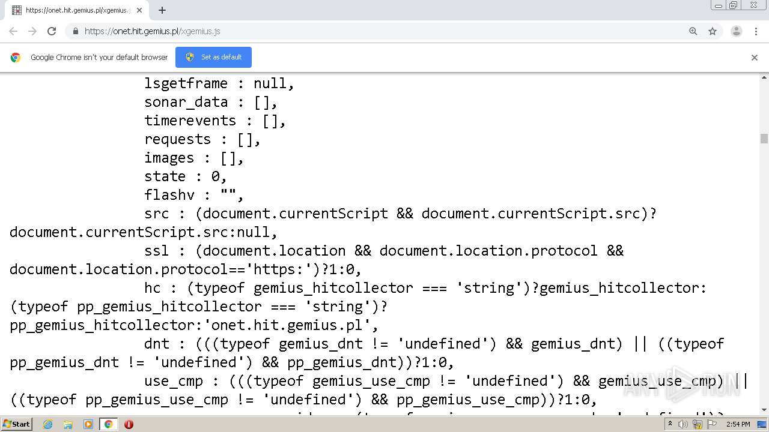This screenshot has width=769, height=432.
Task: Dismiss the default browser infobar
Action: (x=755, y=58)
